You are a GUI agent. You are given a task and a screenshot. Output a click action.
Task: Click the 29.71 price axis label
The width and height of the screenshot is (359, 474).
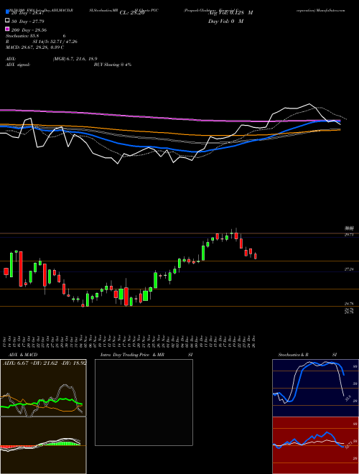coord(349,235)
